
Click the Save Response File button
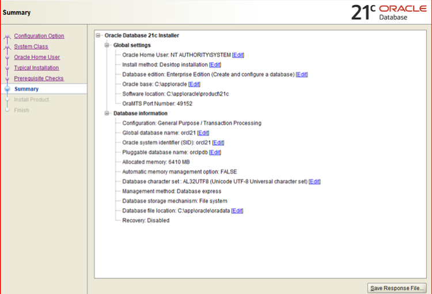[x=397, y=288]
